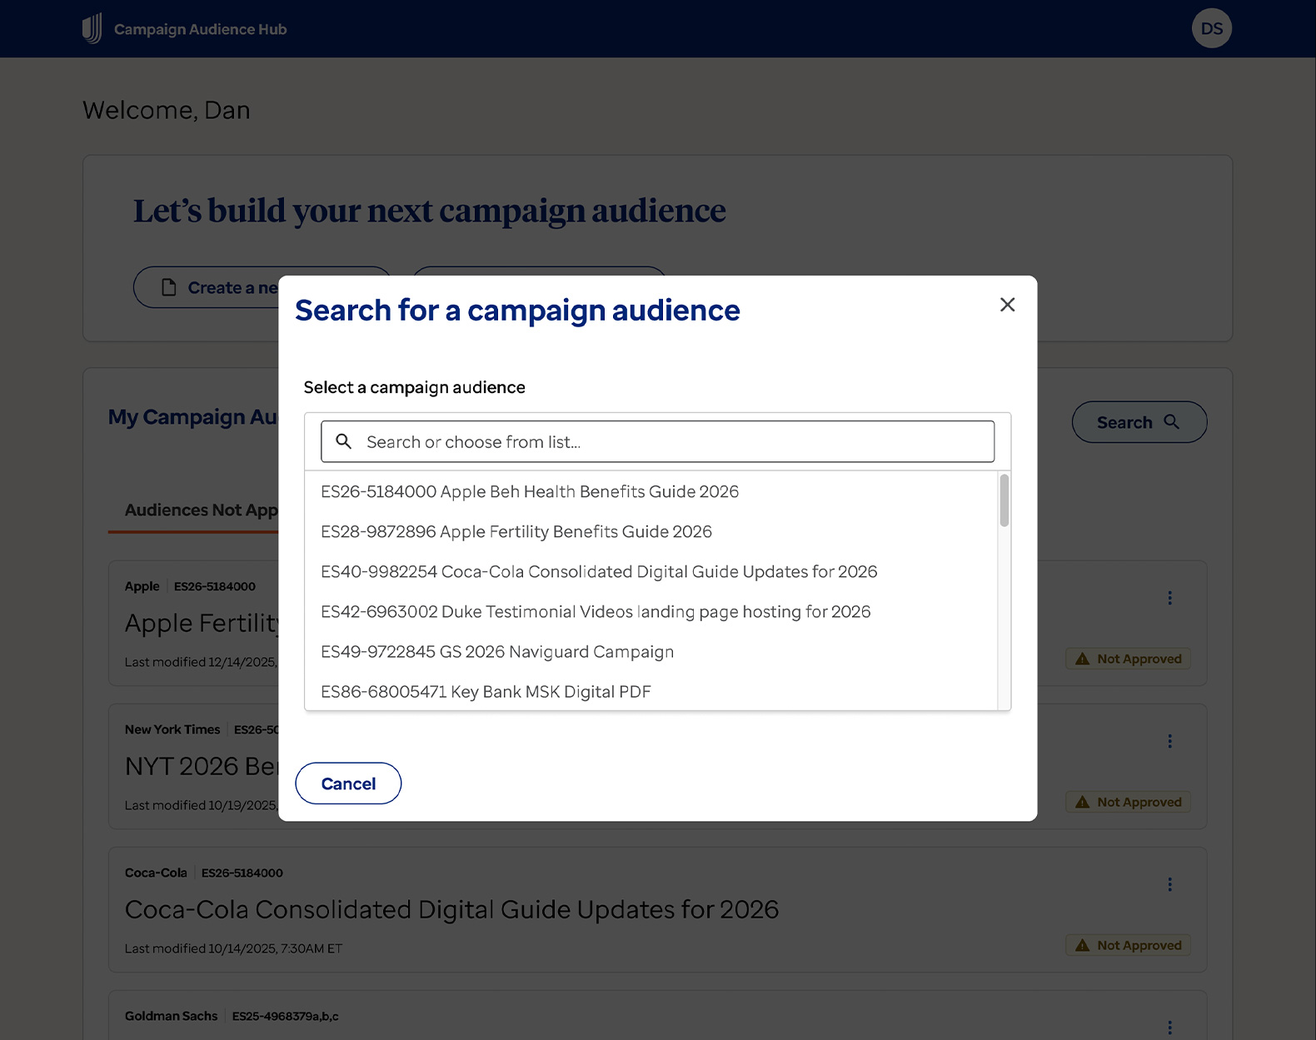Click Not Approved badge on the Coca-Cola card
This screenshot has width=1316, height=1040.
(x=1129, y=945)
